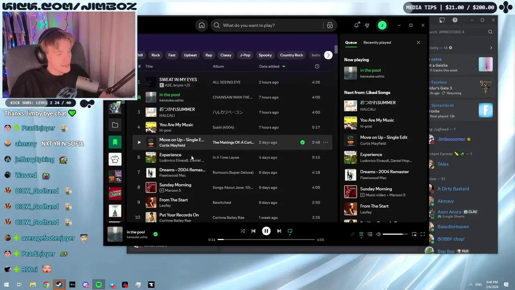Open Steam from the taskbar

pyautogui.click(x=59, y=285)
